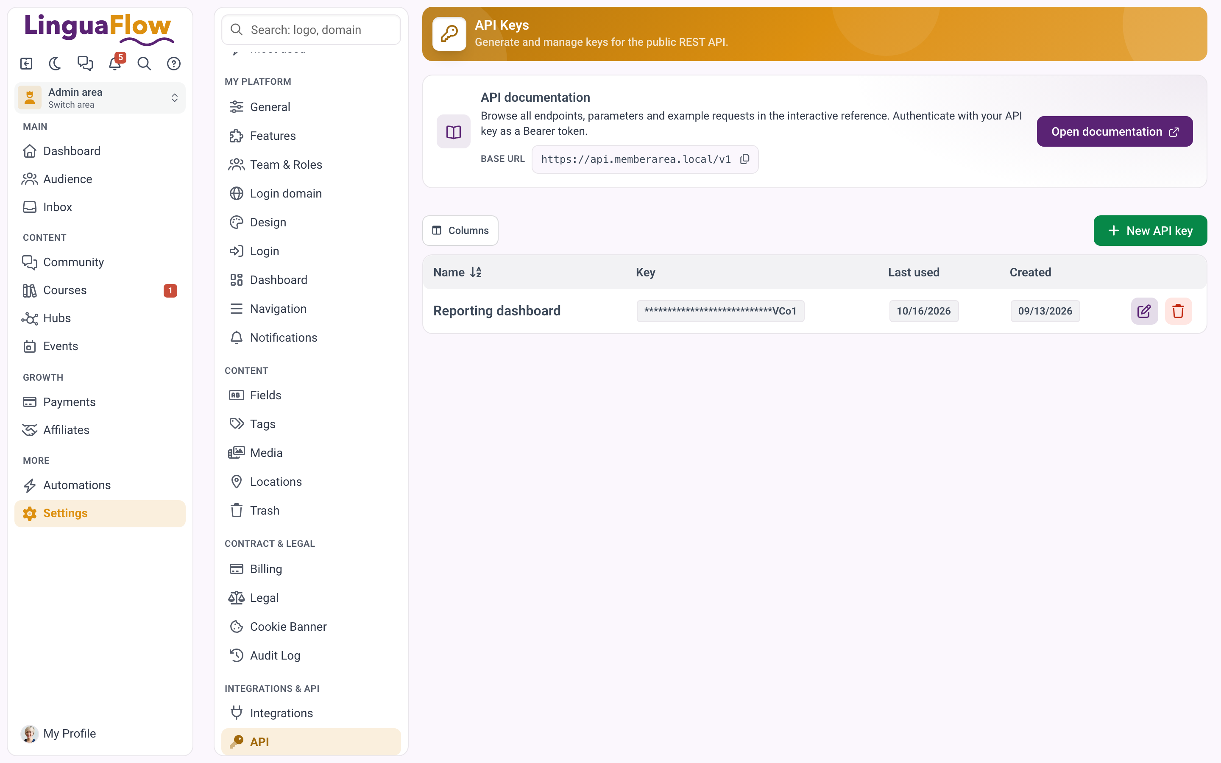1221x763 pixels.
Task: Click Open documentation button
Action: click(1115, 132)
